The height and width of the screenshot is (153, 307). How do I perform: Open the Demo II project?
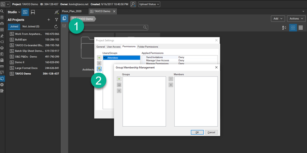(35, 62)
